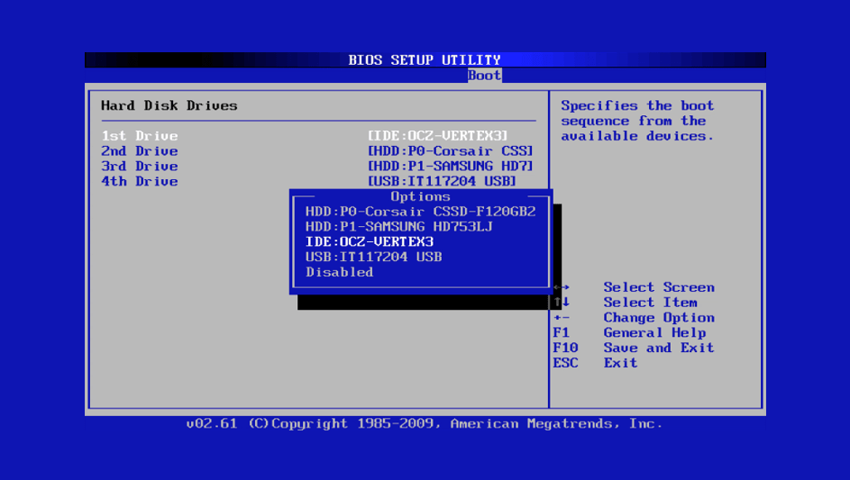Click the Select Item help line
850x480 pixels.
click(x=625, y=303)
